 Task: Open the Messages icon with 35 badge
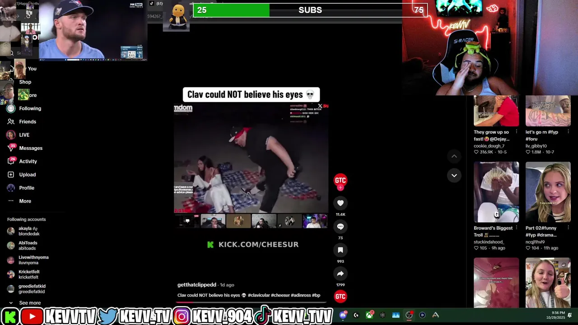click(11, 148)
